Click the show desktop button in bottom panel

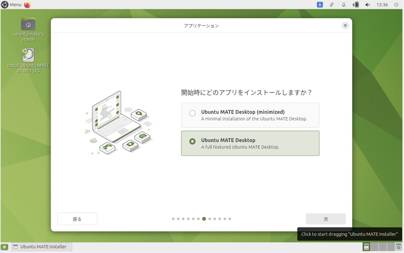coord(5,247)
